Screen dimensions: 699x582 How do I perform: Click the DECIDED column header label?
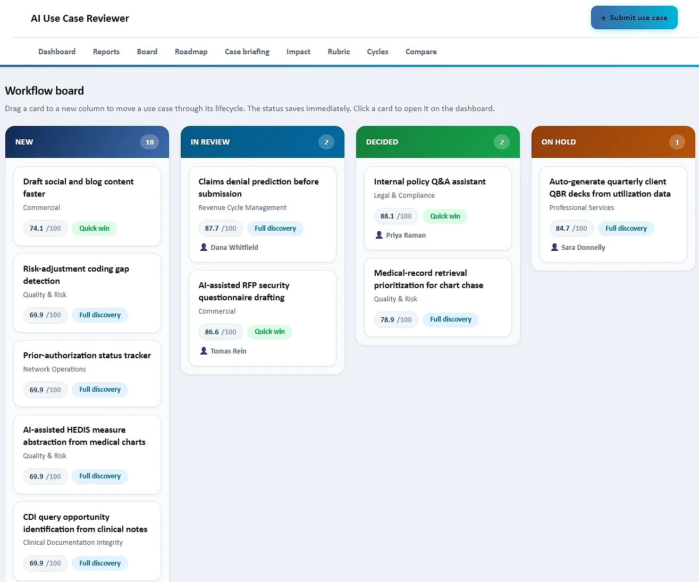pyautogui.click(x=382, y=142)
